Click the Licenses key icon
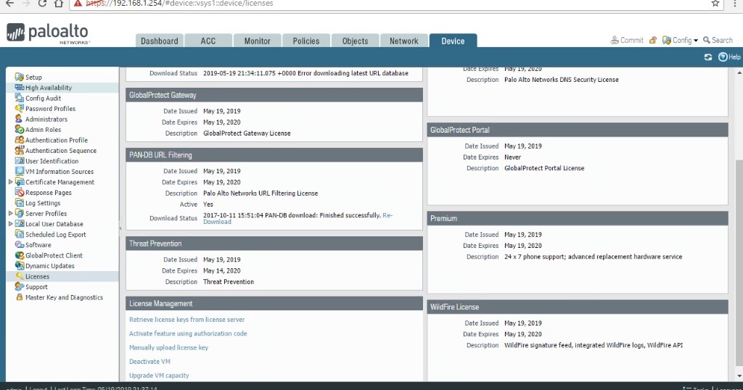The width and height of the screenshot is (743, 390). pos(20,276)
